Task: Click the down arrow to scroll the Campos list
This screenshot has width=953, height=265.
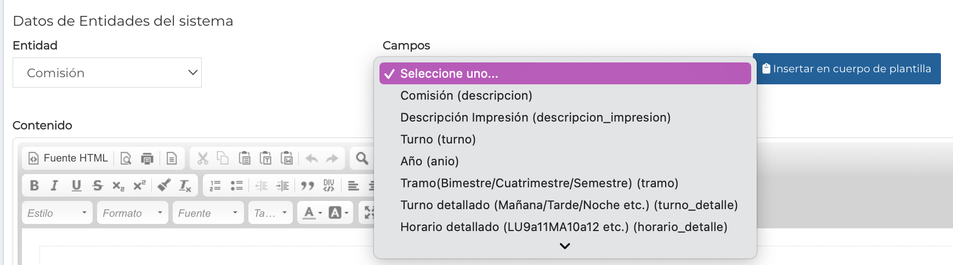Action: tap(565, 246)
